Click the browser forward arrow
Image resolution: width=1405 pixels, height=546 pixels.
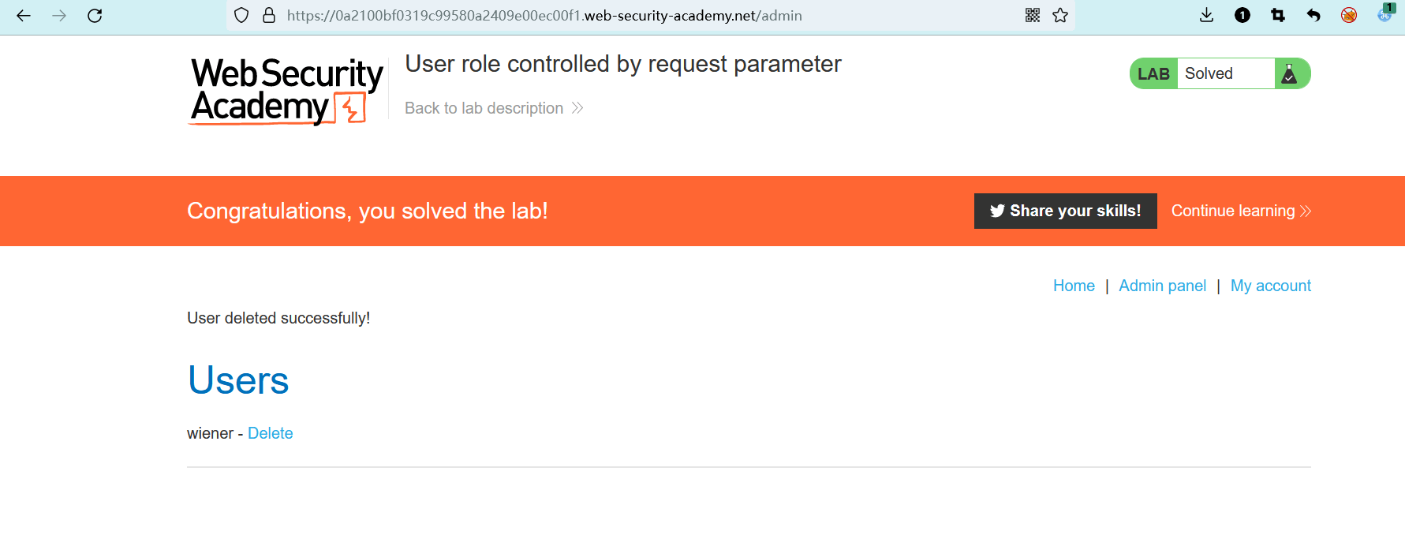[x=59, y=16]
